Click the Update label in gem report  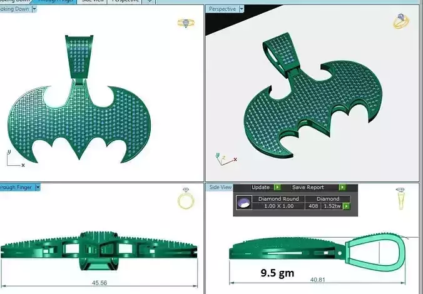pos(260,187)
